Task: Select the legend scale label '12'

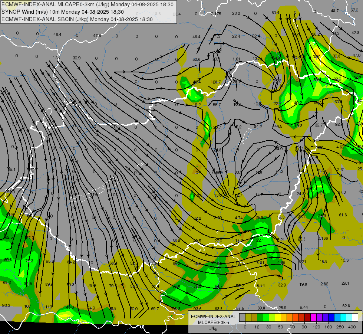Action: pyautogui.click(x=257, y=327)
